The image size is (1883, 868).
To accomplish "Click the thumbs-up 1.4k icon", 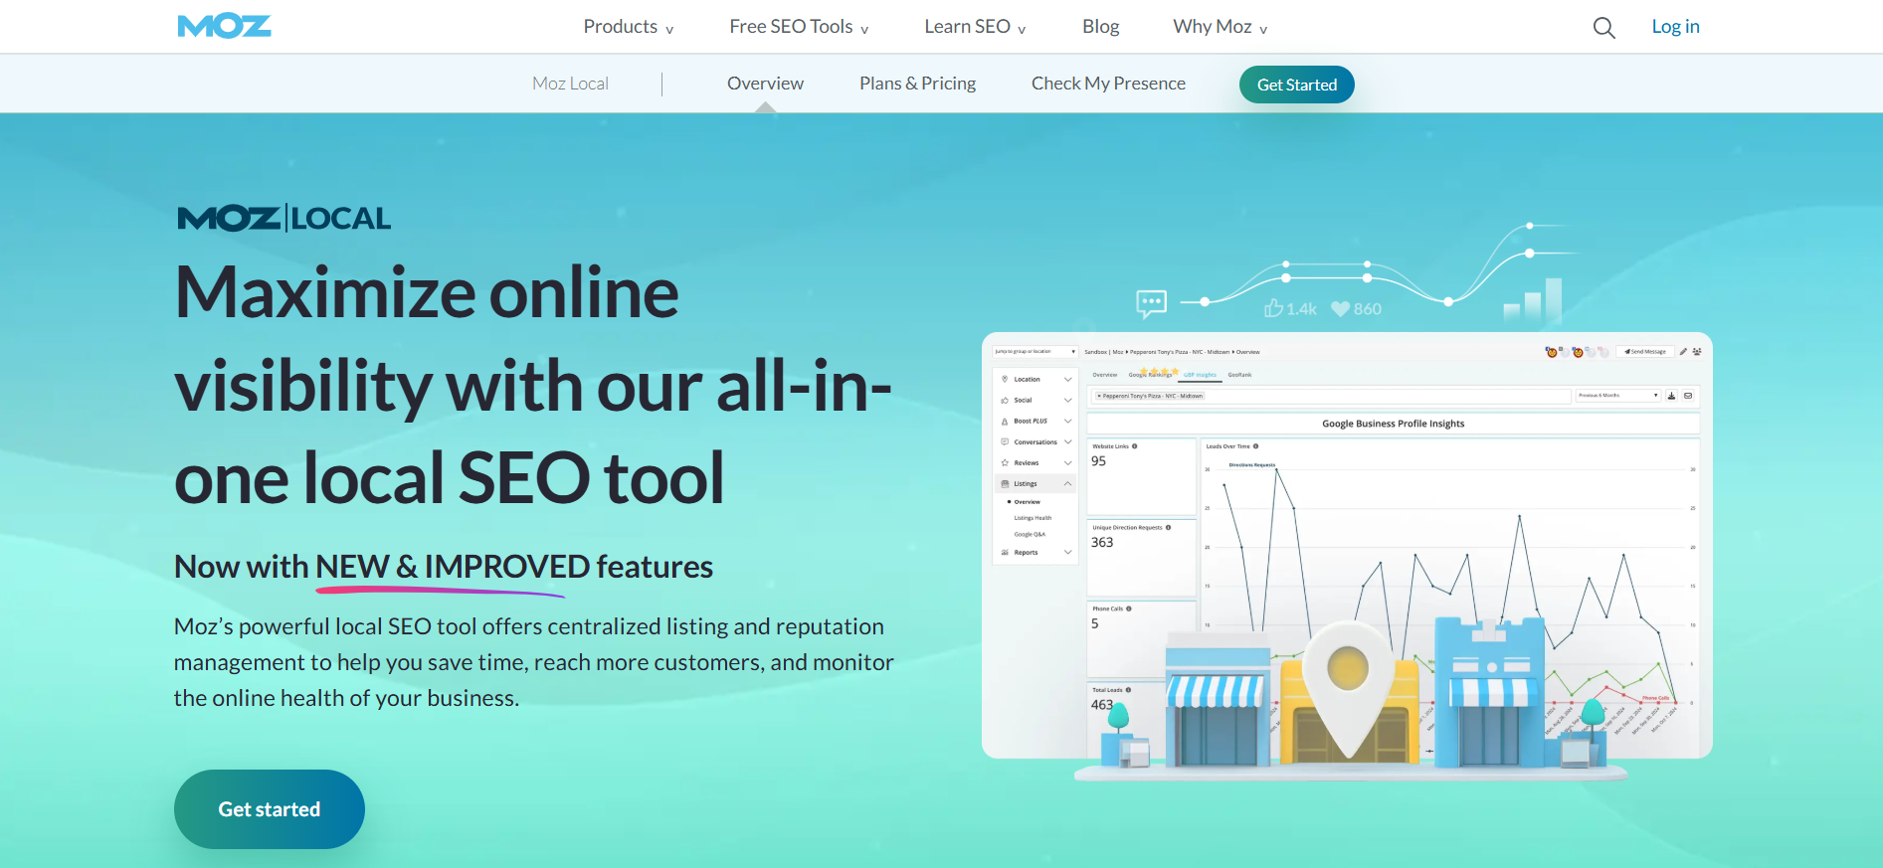I will point(1273,308).
